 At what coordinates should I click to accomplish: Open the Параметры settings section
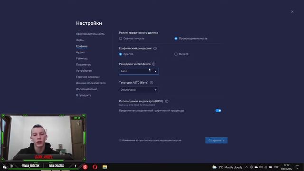tap(84, 65)
